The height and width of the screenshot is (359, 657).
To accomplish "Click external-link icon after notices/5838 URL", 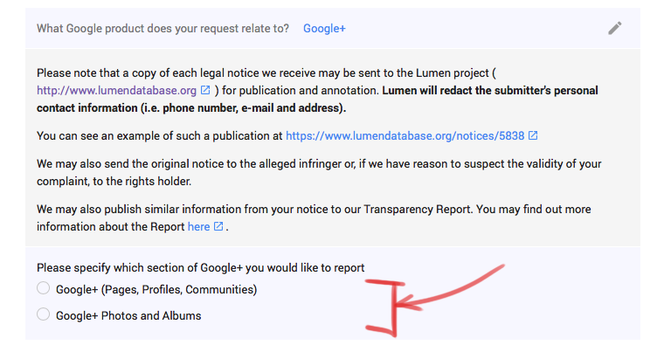I will [x=533, y=135].
